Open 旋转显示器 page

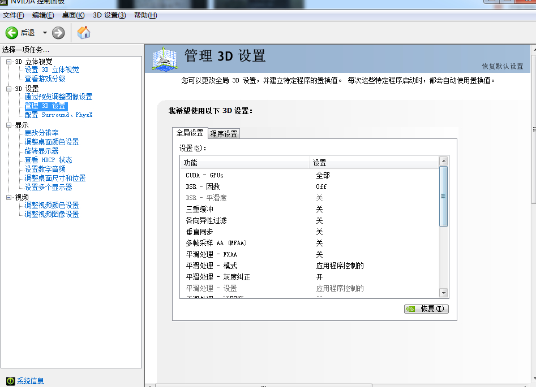pos(41,151)
